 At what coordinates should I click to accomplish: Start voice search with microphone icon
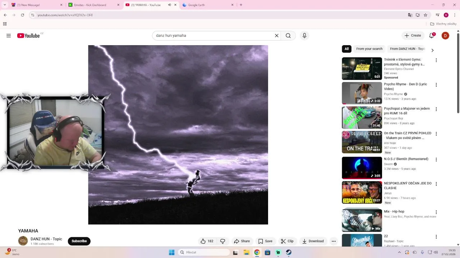coord(304,35)
